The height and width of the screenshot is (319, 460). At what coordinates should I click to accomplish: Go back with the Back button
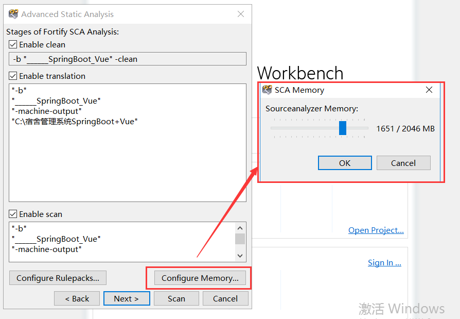77,299
